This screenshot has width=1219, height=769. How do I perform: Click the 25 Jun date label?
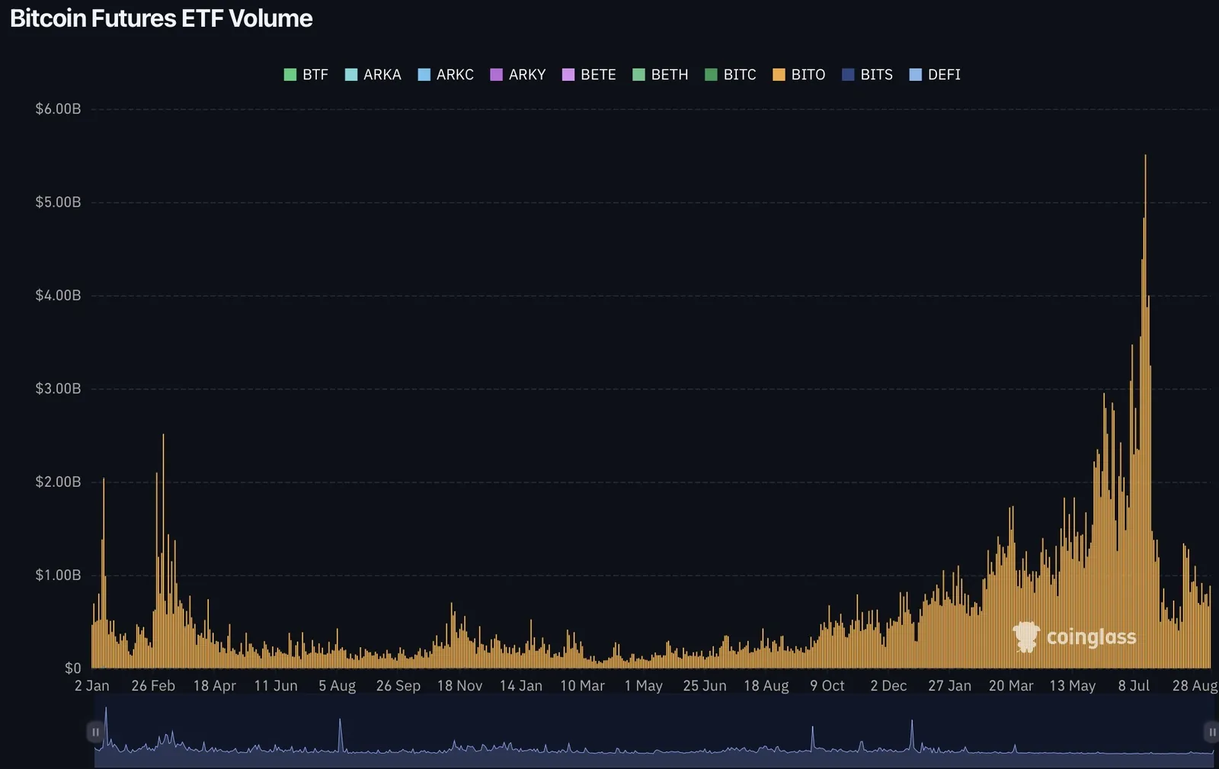[705, 686]
